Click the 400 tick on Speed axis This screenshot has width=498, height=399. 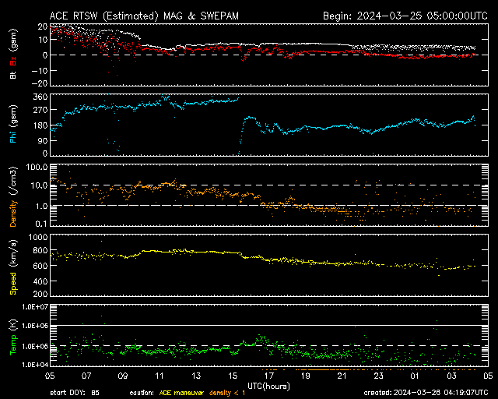coord(40,281)
